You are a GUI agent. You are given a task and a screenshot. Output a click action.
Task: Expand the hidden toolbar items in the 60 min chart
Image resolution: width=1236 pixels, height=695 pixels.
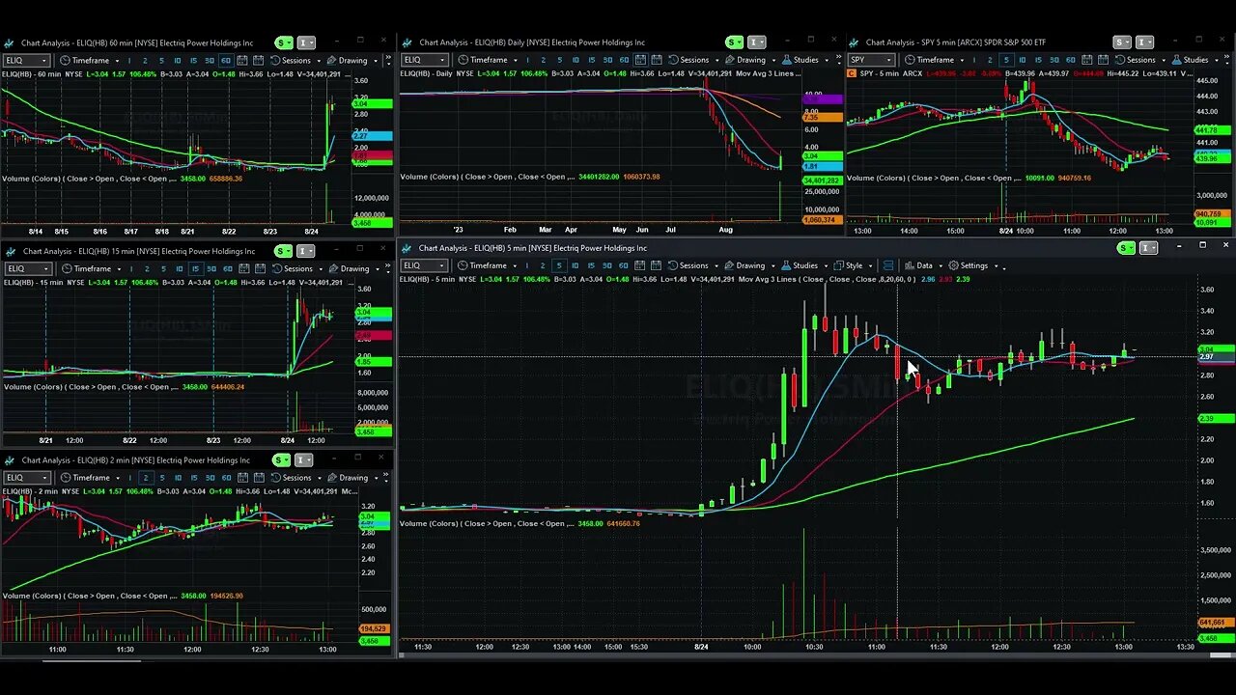tap(388, 61)
